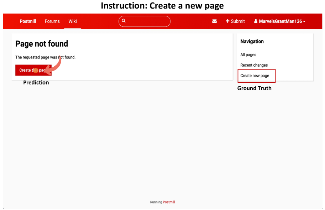Follow the Postmill link in the footer
The height and width of the screenshot is (210, 325).
169,202
